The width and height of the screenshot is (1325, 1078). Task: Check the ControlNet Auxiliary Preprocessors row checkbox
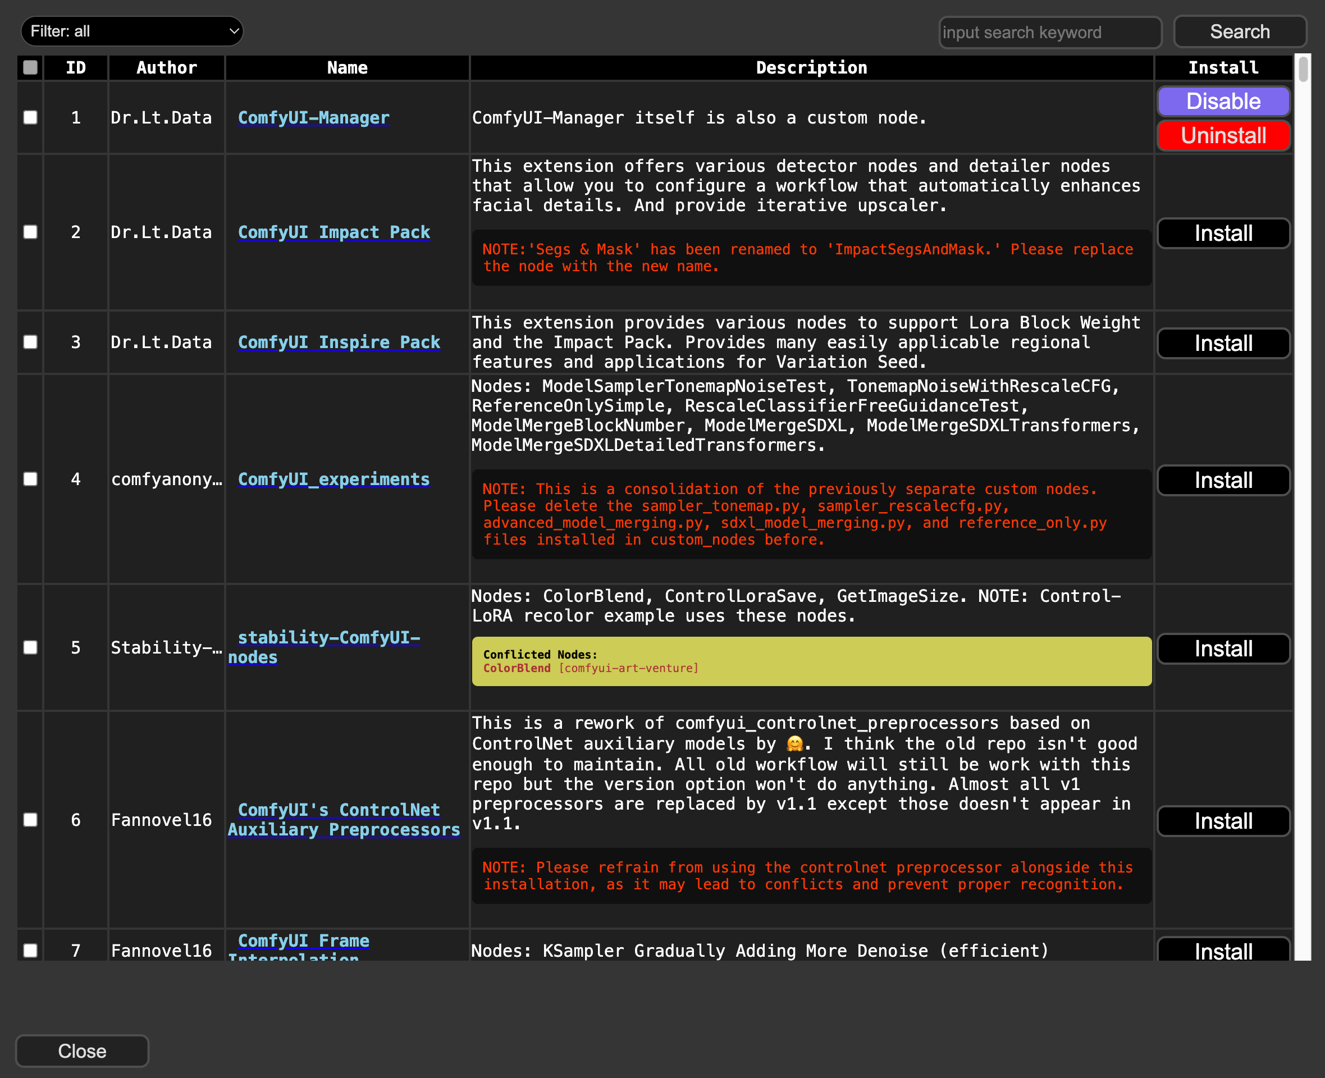tap(30, 820)
